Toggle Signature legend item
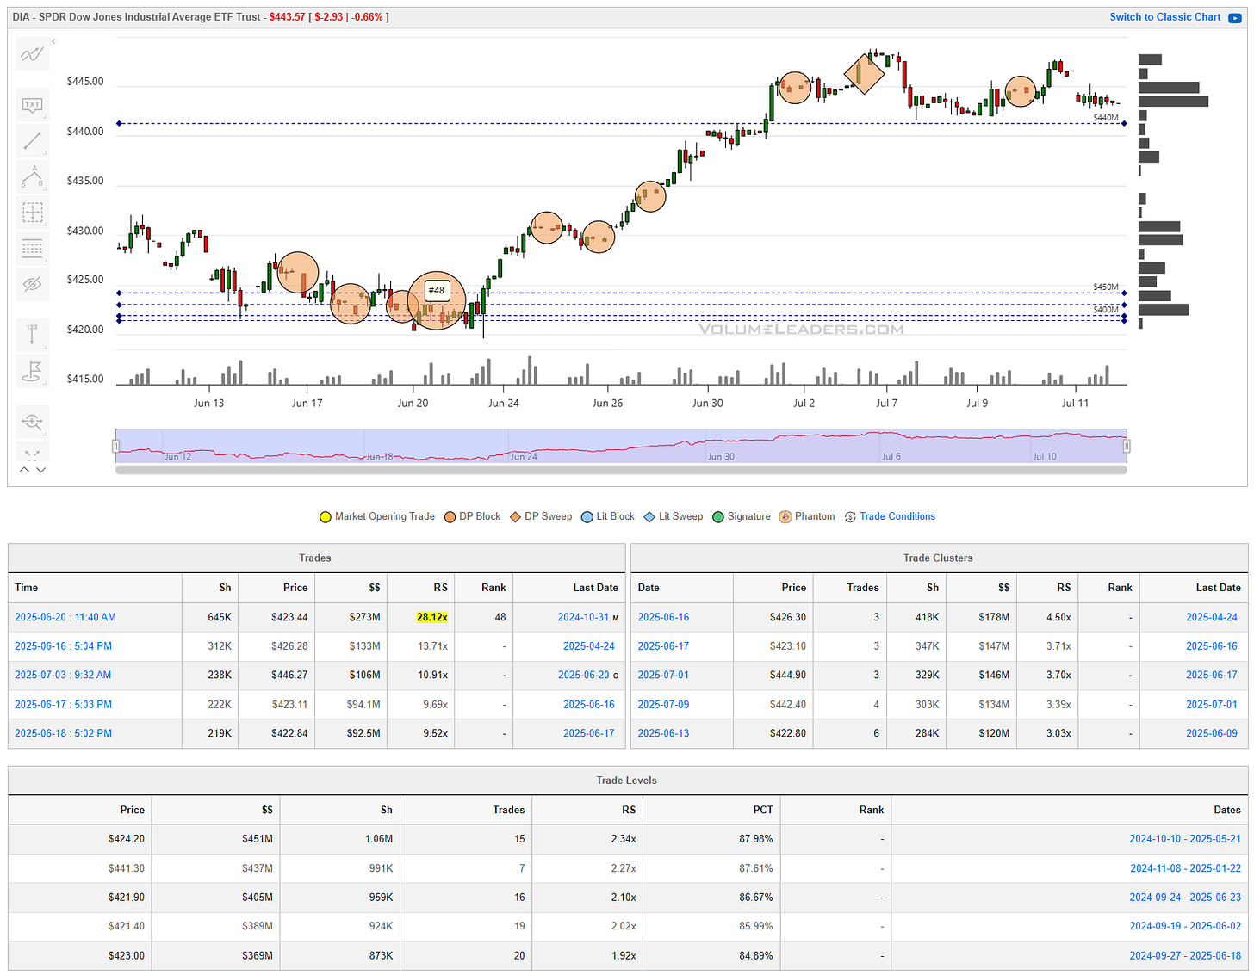1254x975 pixels. [742, 516]
